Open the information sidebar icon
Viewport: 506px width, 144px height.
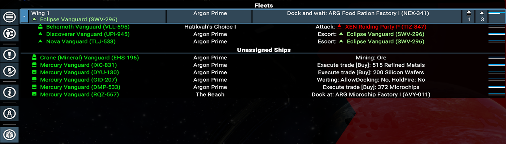click(9, 92)
